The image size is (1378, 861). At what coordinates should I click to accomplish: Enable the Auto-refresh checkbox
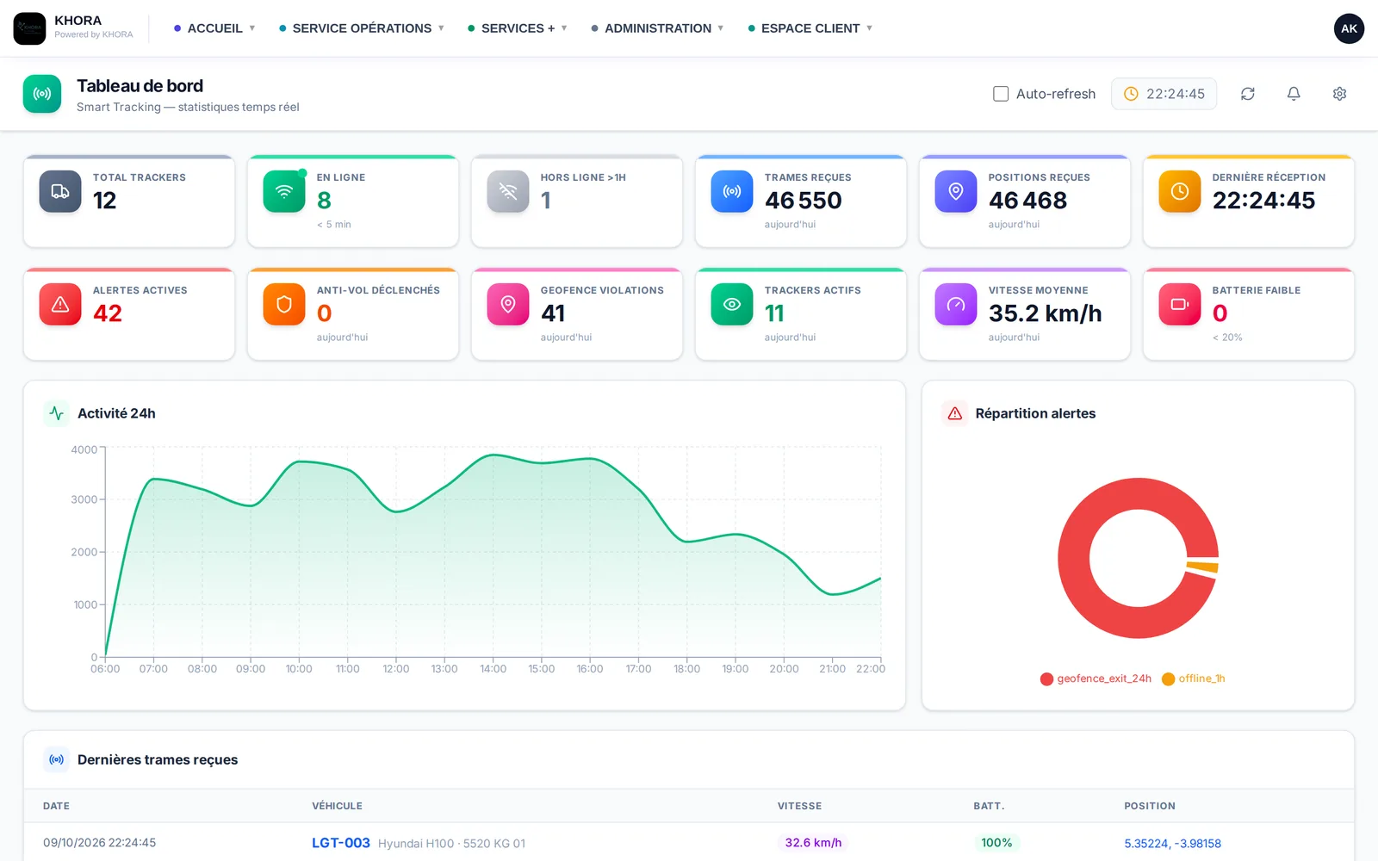tap(1001, 94)
